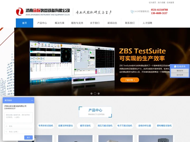Image resolution: width=190 pixels, height=142 pixels.
Task: Focus the 姓名 name input field
Action: [x=18, y=126]
